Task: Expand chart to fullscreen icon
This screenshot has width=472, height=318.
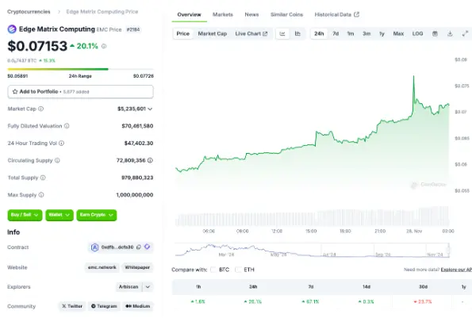Action: (465, 33)
